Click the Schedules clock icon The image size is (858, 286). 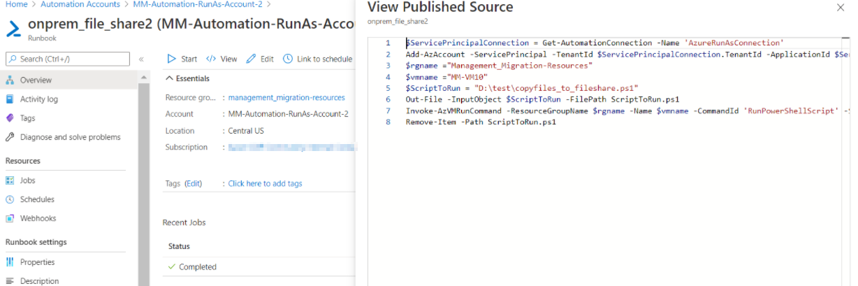click(x=10, y=199)
